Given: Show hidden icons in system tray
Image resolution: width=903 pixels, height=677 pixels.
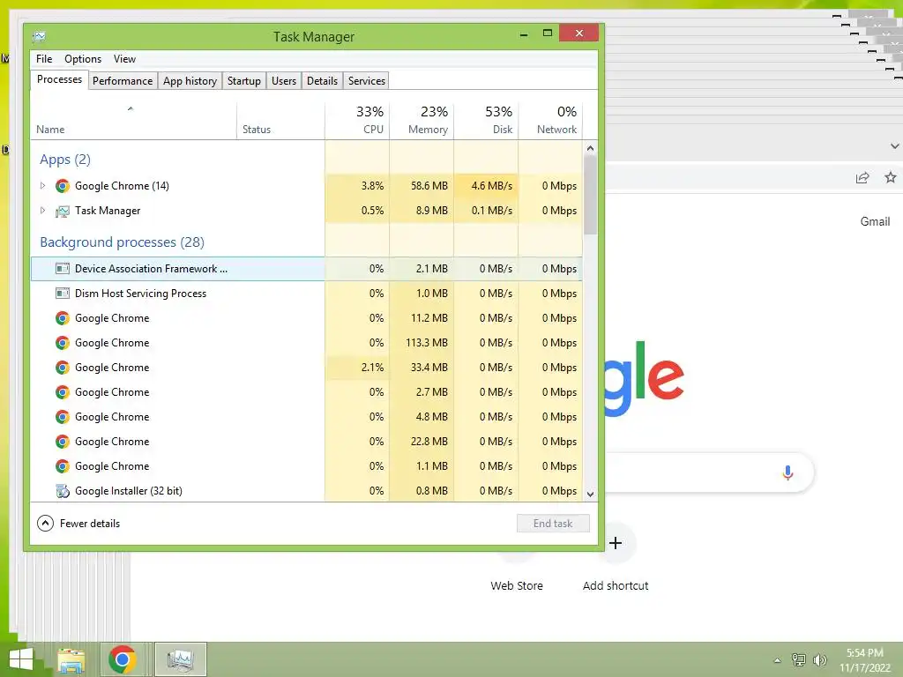Looking at the screenshot, I should (x=777, y=660).
